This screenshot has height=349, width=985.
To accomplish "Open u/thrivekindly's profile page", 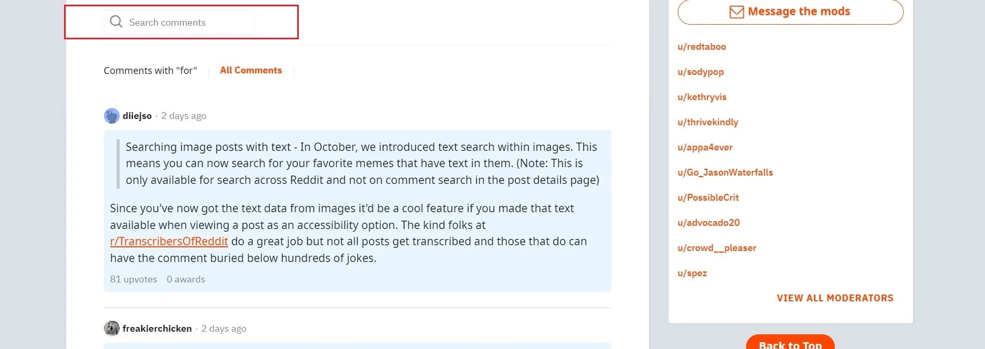I will [708, 122].
